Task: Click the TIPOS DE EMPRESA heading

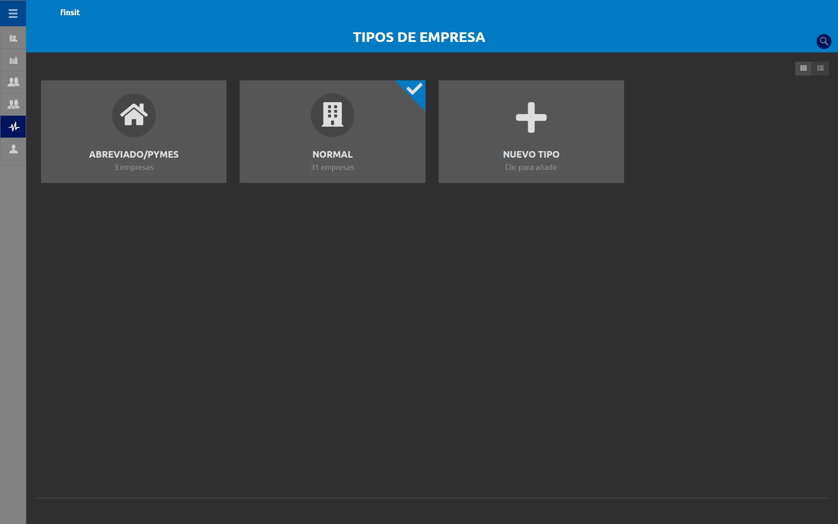Action: point(419,38)
